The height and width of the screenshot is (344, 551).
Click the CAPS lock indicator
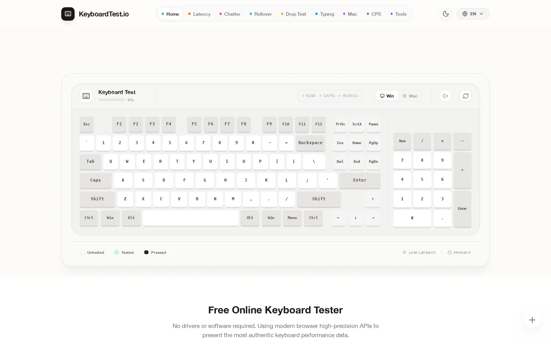point(327,96)
